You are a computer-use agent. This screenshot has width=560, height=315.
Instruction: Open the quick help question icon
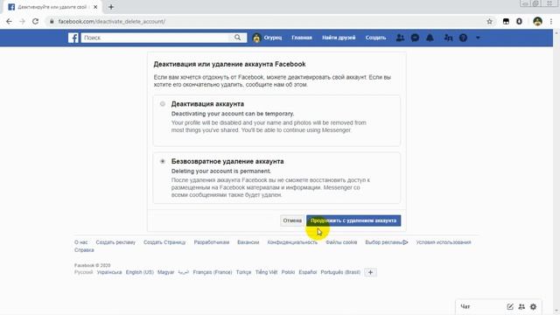pyautogui.click(x=463, y=38)
